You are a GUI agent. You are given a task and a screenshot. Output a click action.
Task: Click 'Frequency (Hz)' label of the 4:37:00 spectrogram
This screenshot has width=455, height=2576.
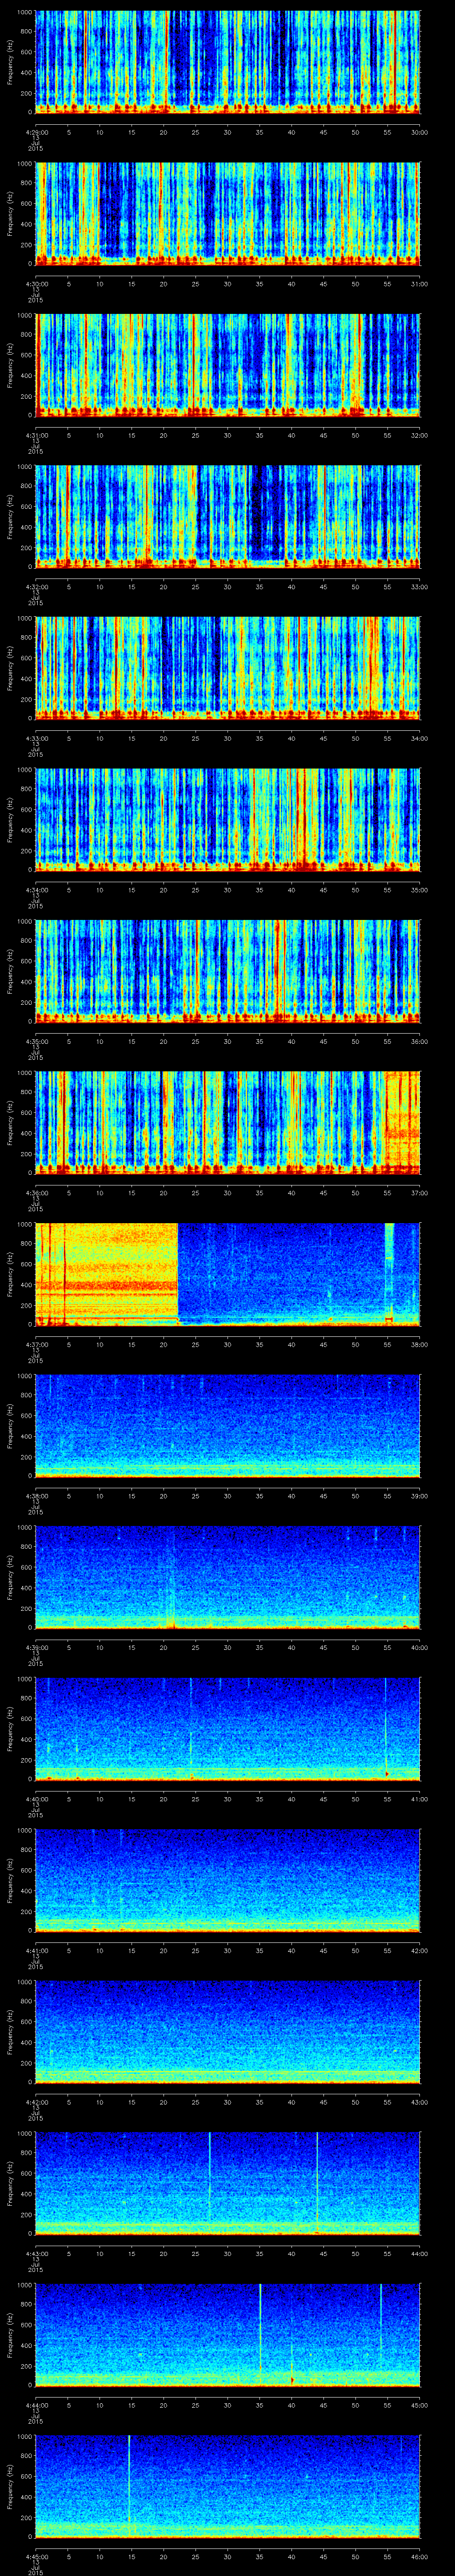tap(10, 1274)
